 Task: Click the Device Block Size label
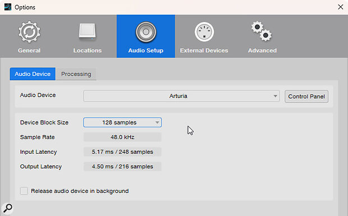pyautogui.click(x=44, y=122)
